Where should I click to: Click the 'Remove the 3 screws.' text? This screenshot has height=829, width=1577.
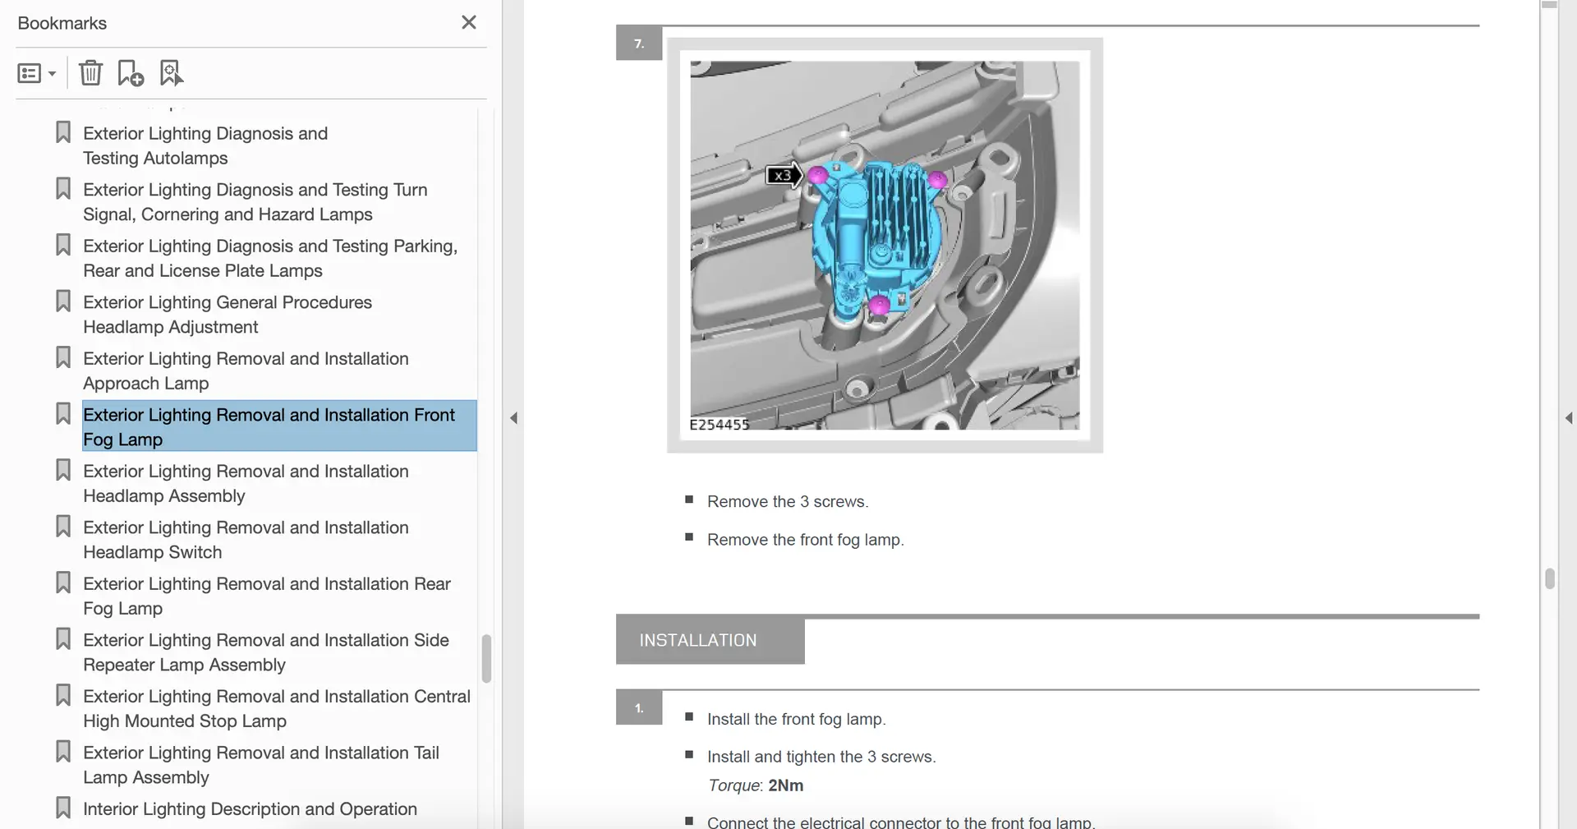coord(788,501)
